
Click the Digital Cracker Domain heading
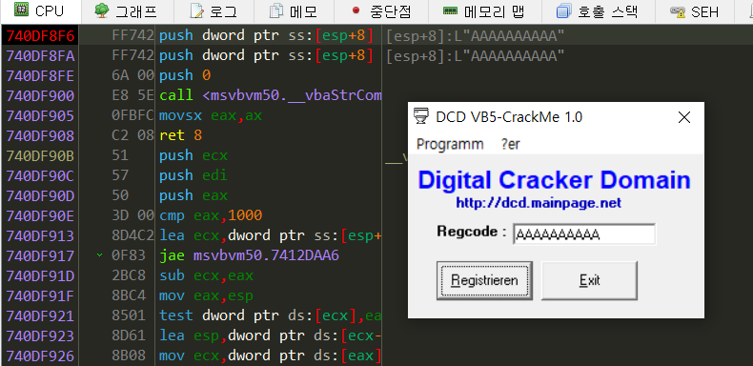[x=554, y=180]
